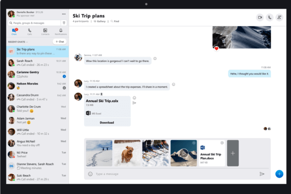Click the Ski Trip plans title
291x194 pixels.
[x=89, y=16]
